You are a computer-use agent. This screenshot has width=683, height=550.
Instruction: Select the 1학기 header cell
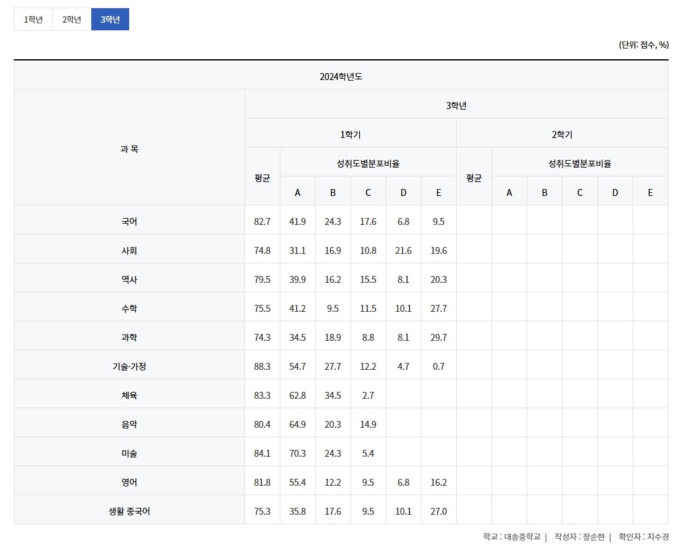[350, 135]
